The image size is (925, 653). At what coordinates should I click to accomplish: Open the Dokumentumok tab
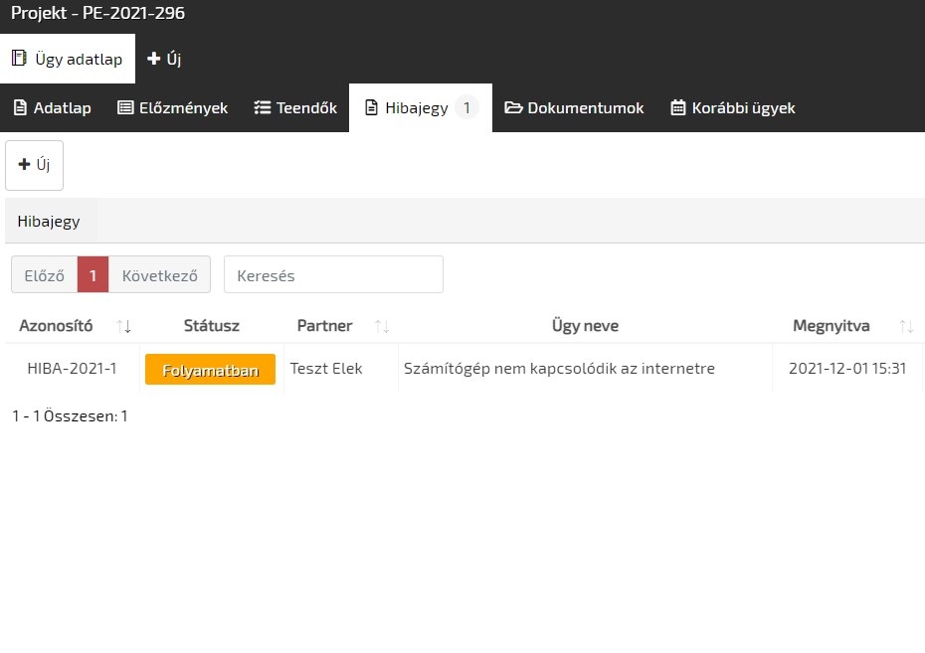click(x=574, y=107)
